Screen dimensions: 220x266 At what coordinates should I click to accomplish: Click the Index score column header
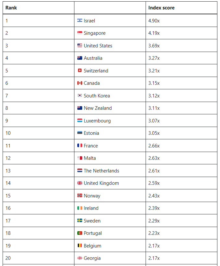tap(161, 8)
